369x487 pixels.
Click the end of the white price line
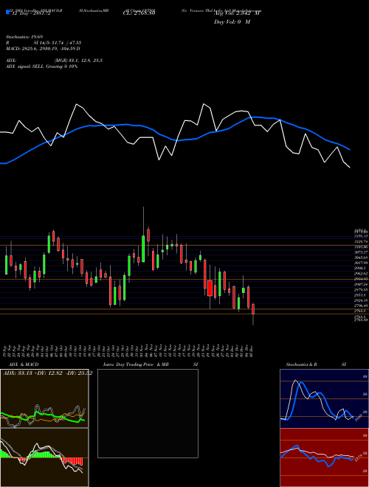(x=350, y=167)
